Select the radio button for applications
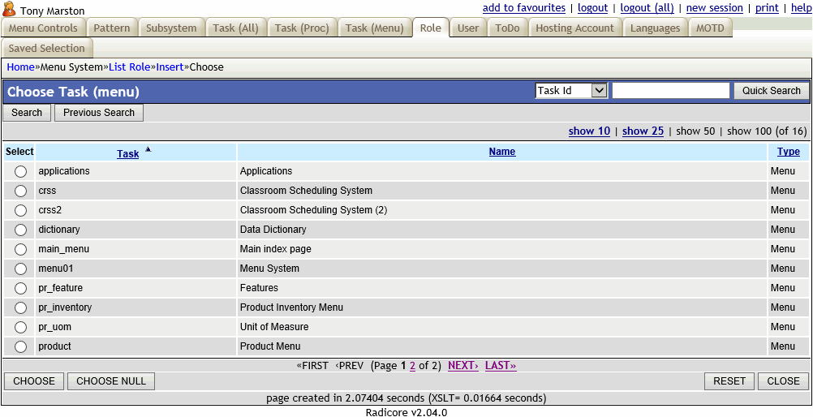Screen dimensions: 813x417 [x=20, y=171]
